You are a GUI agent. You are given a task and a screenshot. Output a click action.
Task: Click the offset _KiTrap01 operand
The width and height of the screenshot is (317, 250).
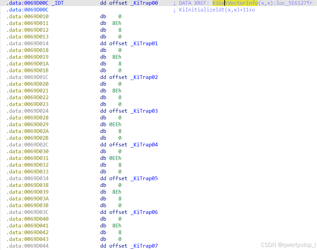134,44
